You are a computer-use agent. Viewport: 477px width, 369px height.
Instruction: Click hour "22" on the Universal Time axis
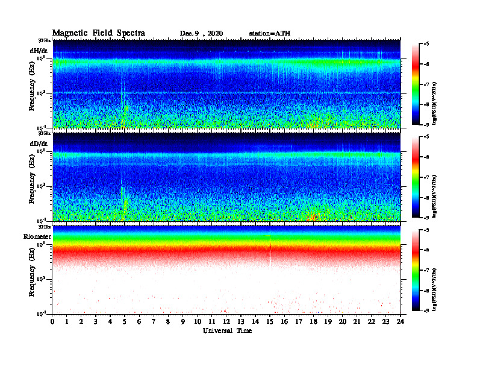click(372, 321)
